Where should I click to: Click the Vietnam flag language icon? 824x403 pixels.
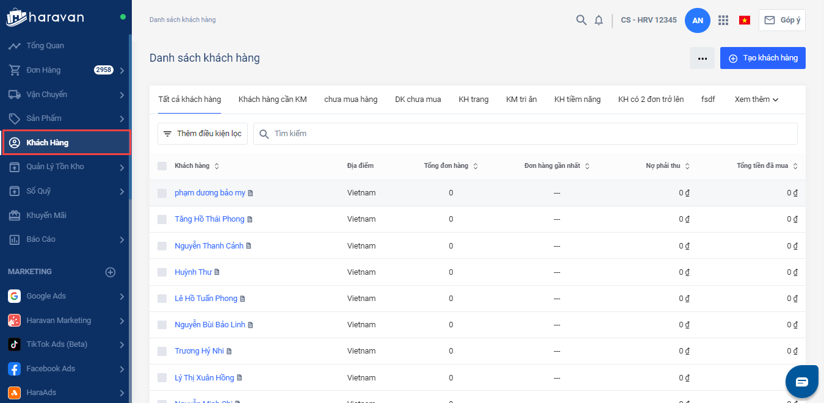[745, 20]
